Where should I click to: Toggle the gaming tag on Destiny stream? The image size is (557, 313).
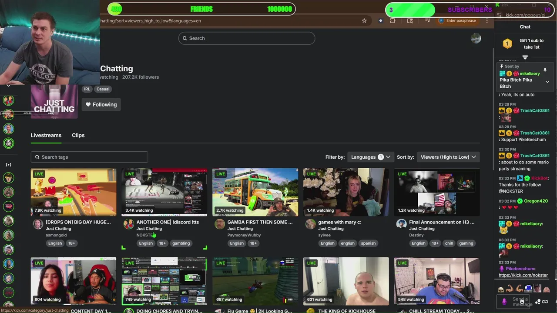[x=466, y=243]
